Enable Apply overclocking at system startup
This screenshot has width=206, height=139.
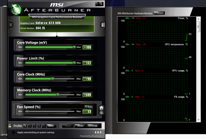(x=13, y=132)
